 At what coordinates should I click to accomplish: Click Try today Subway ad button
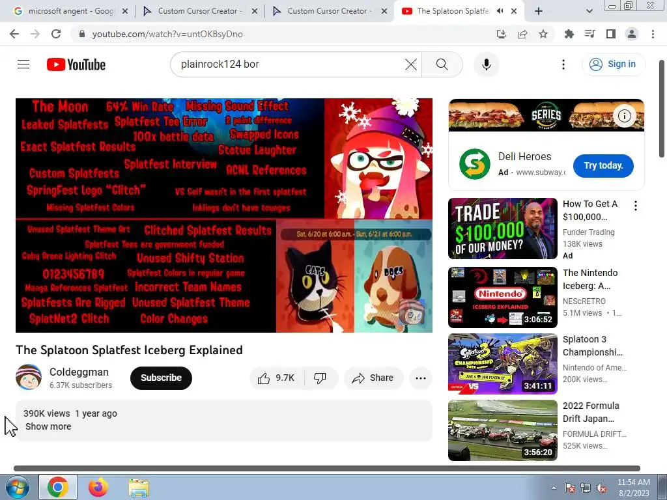[x=603, y=166]
